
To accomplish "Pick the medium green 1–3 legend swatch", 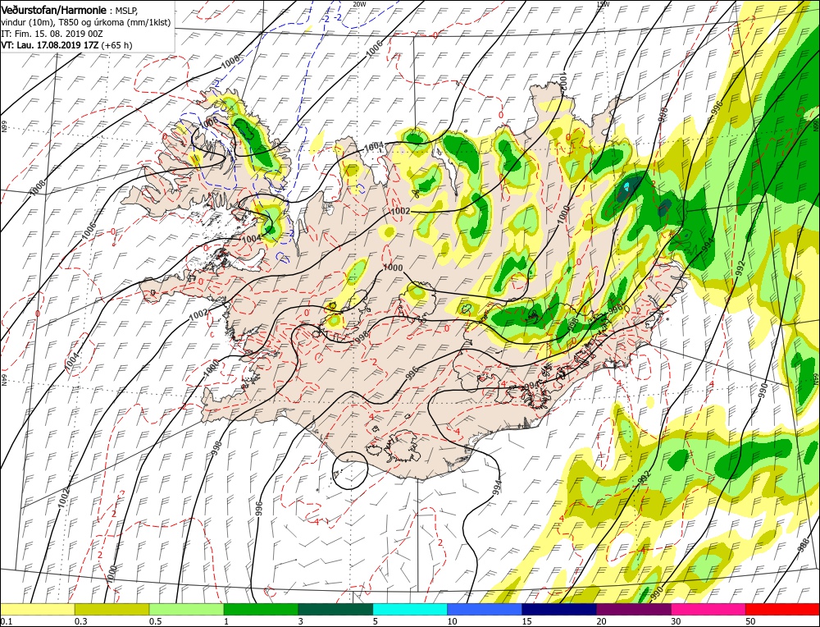I will coord(261,609).
